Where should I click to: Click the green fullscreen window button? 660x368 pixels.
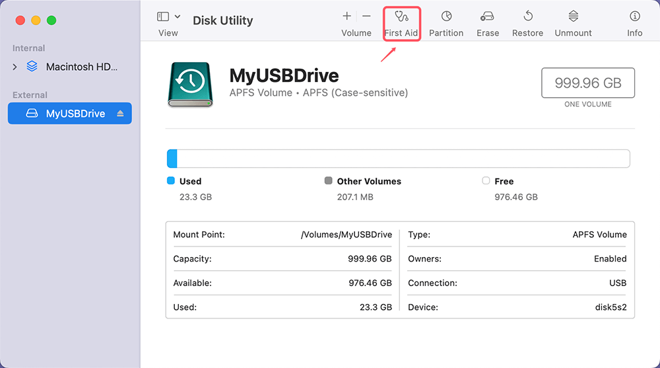[51, 20]
